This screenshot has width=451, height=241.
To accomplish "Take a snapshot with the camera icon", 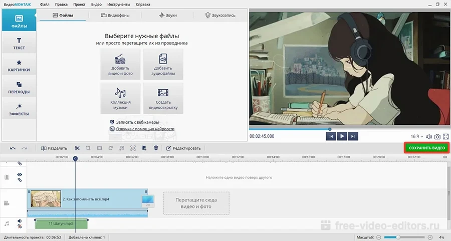I will 437,136.
